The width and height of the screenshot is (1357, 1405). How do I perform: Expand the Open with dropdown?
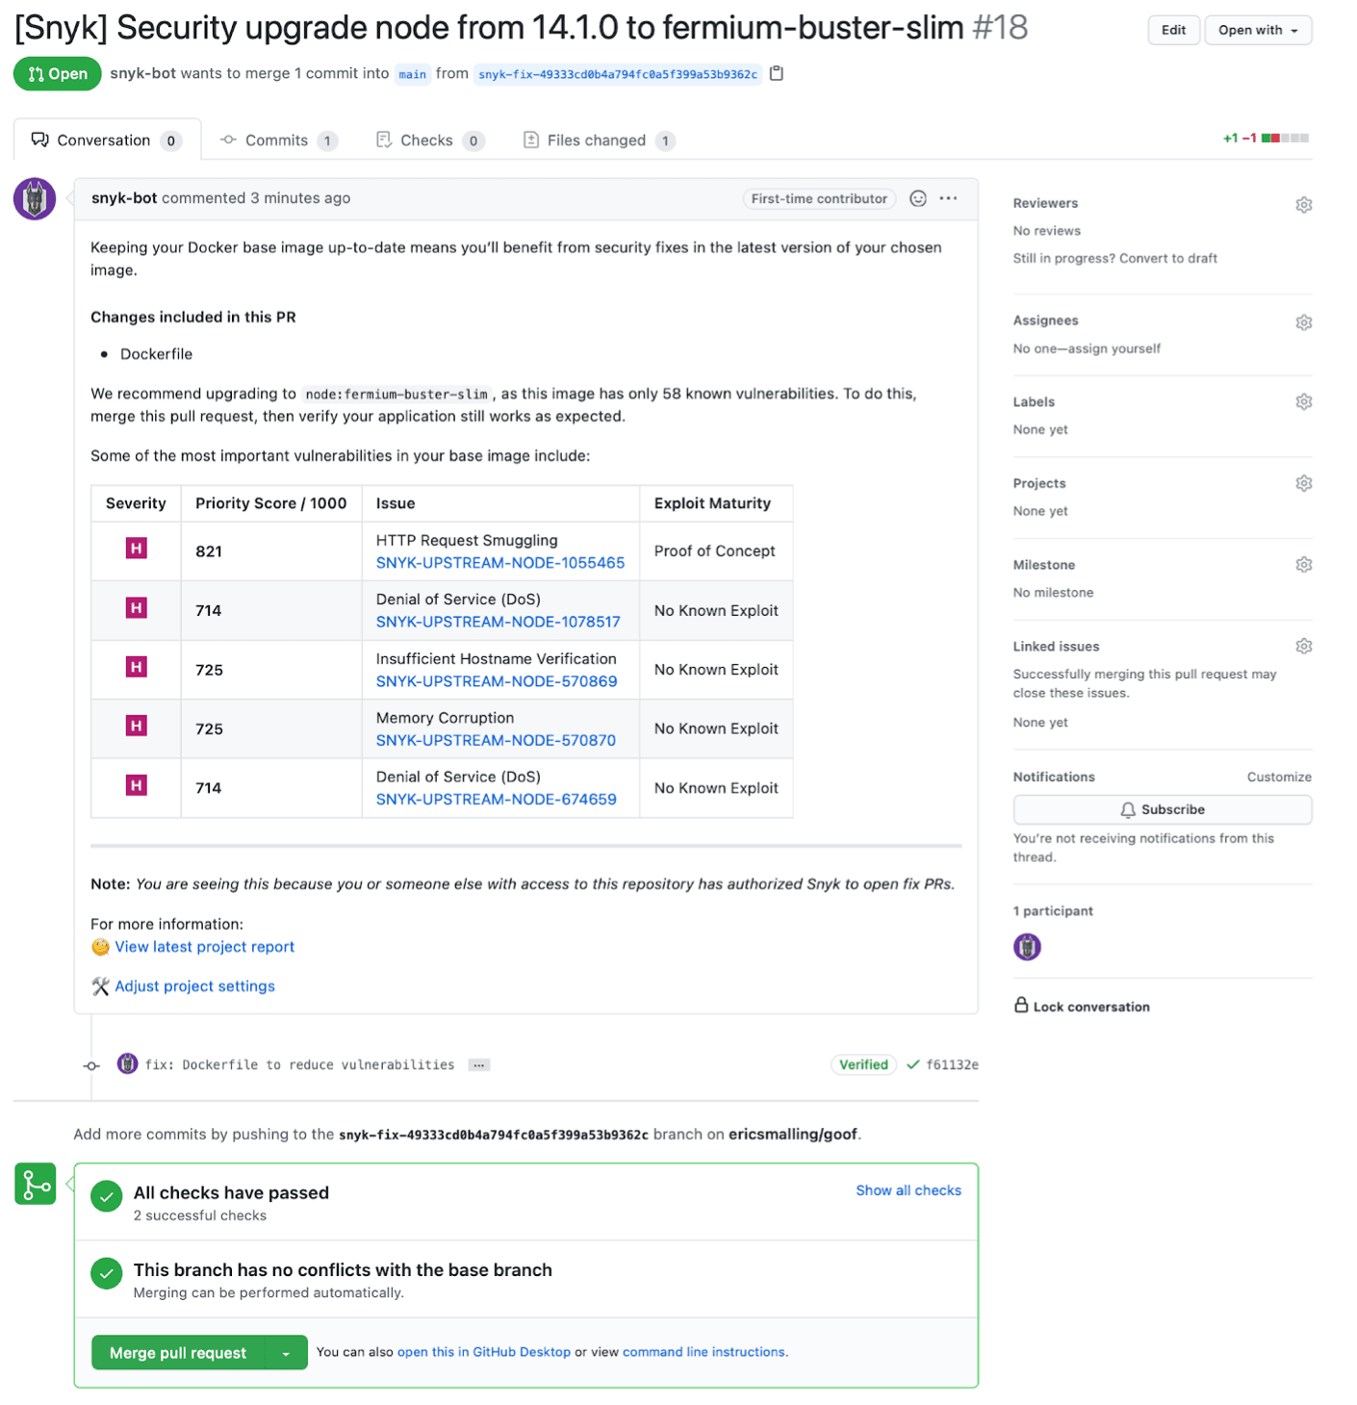[x=1258, y=30]
